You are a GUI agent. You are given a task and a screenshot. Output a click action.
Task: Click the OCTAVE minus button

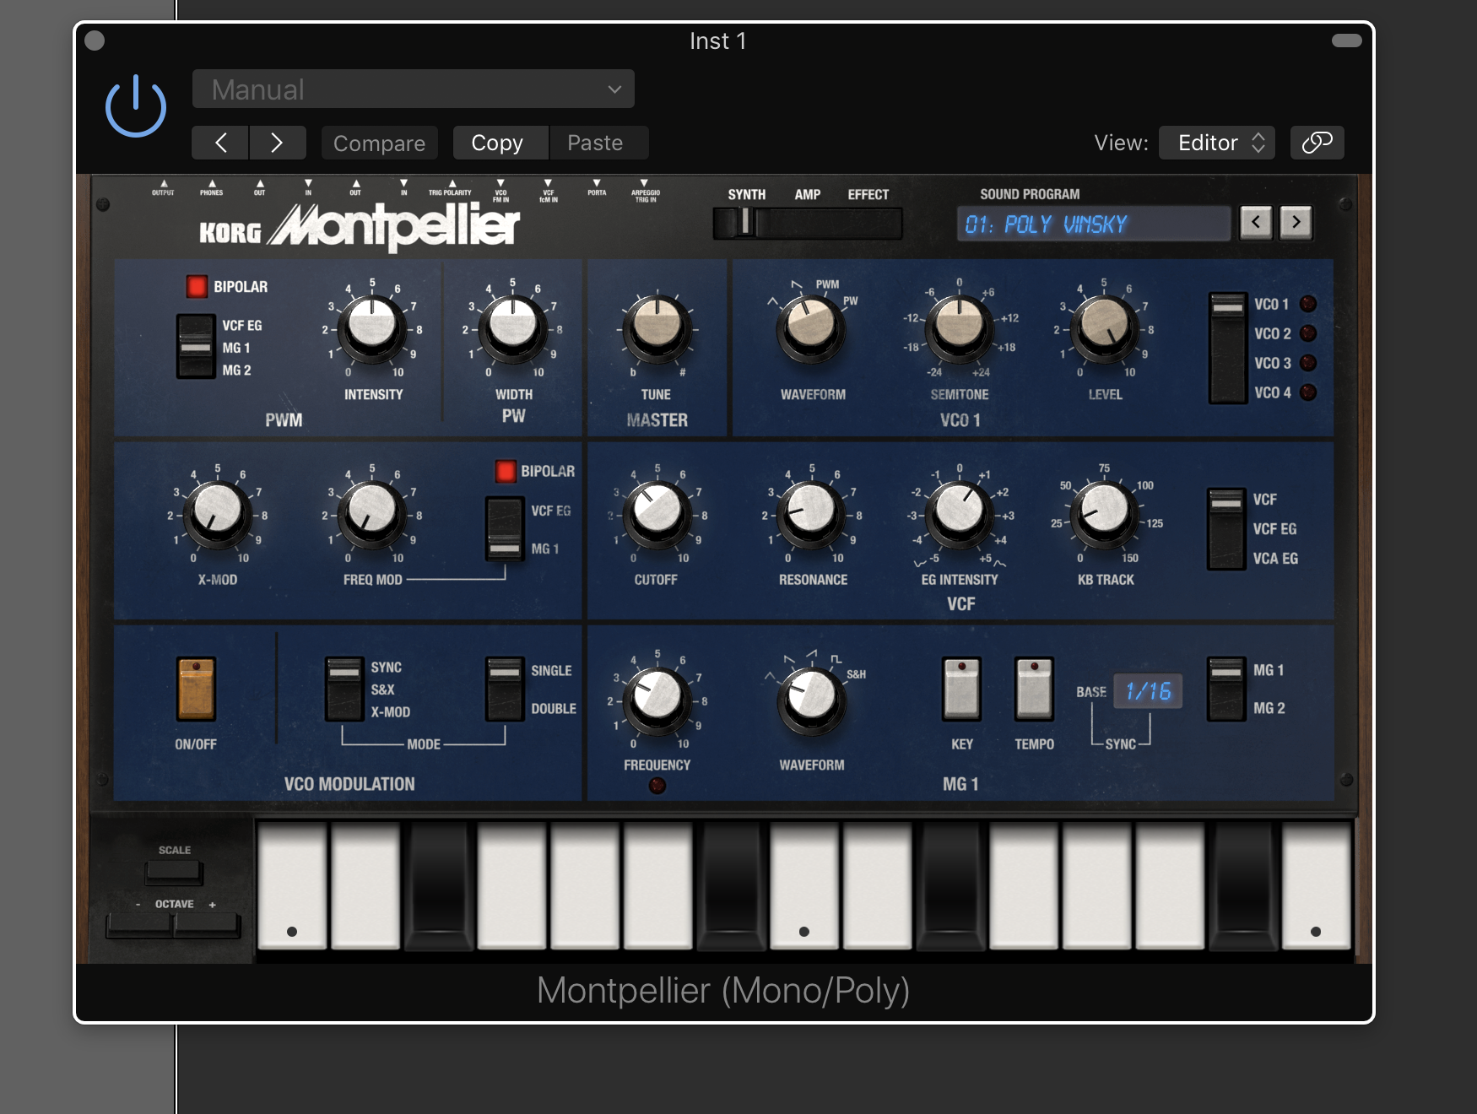tap(140, 925)
